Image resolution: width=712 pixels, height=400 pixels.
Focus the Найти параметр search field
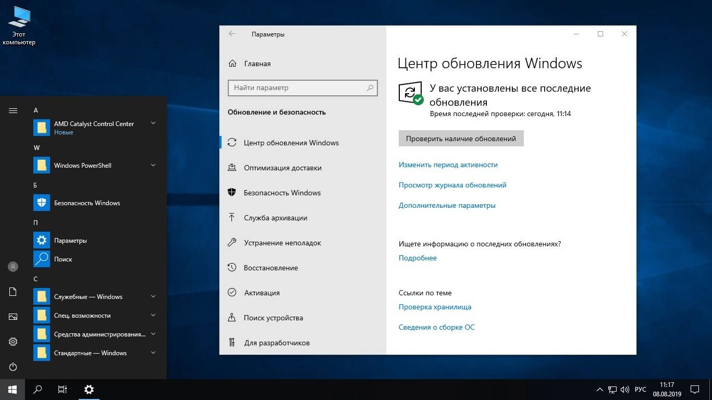pyautogui.click(x=303, y=88)
